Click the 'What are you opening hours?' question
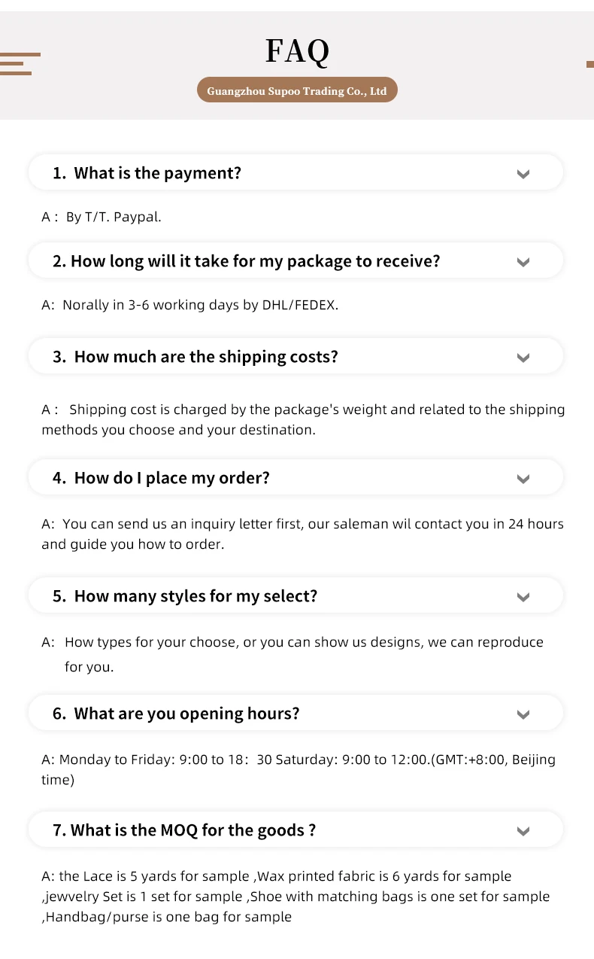The width and height of the screenshot is (594, 959). point(176,714)
